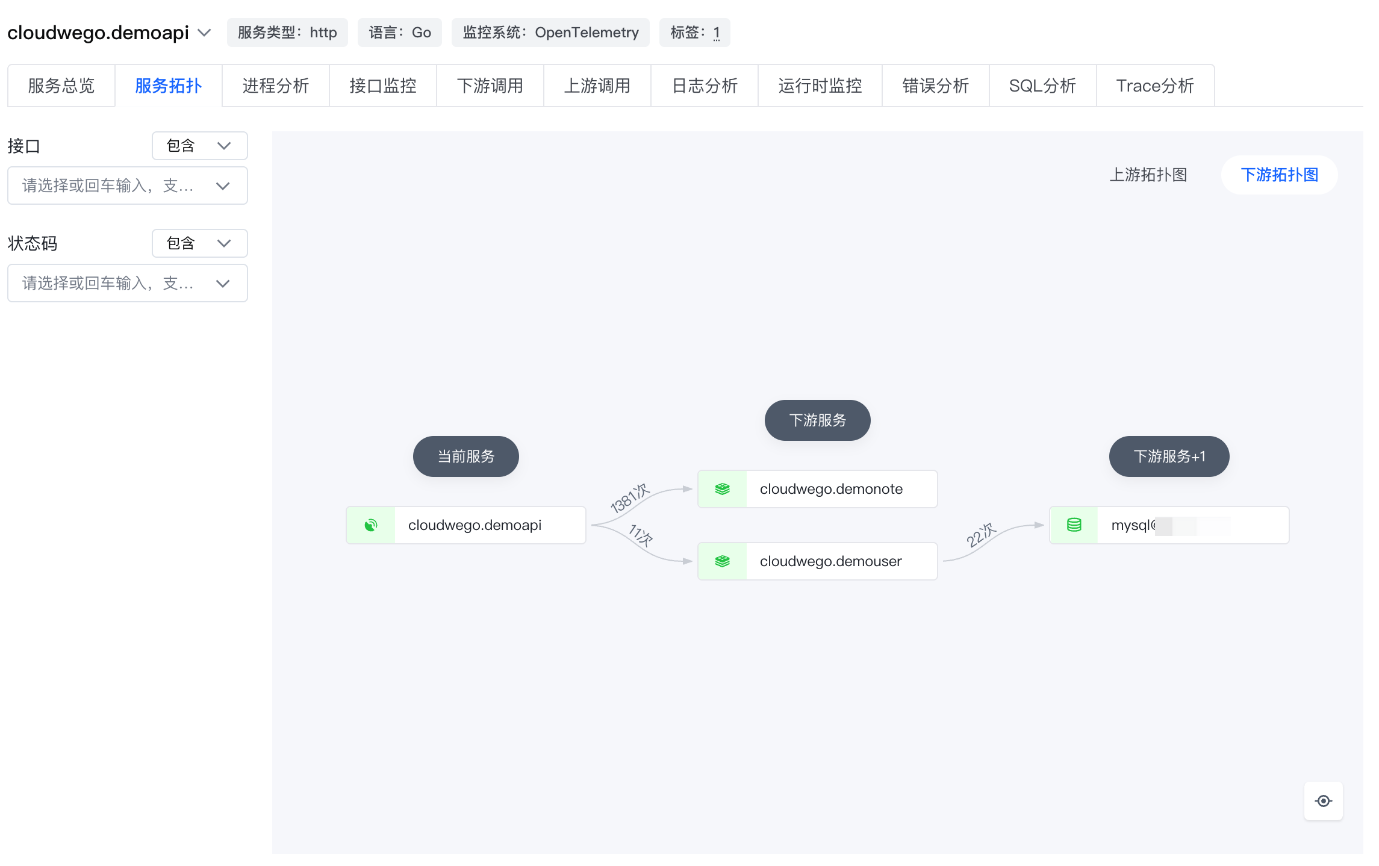Open the SQL分析 tab
Viewport: 1379px width, 866px height.
pyautogui.click(x=1042, y=86)
